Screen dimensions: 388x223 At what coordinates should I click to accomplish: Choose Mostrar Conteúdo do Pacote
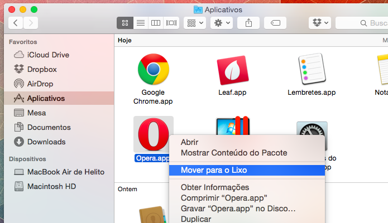[247, 153]
